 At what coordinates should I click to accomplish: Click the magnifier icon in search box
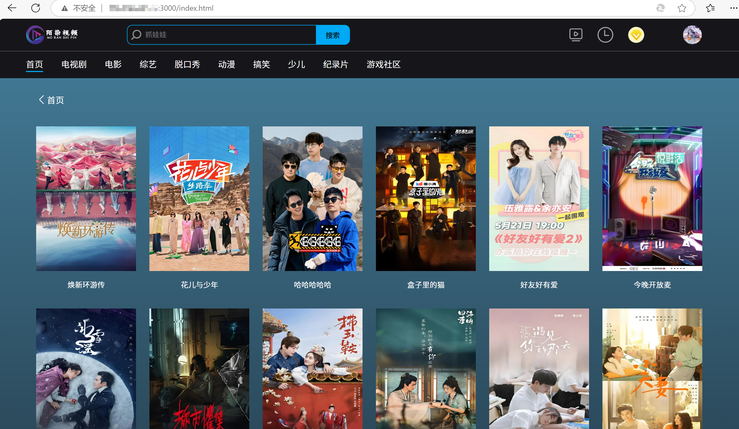click(x=136, y=35)
